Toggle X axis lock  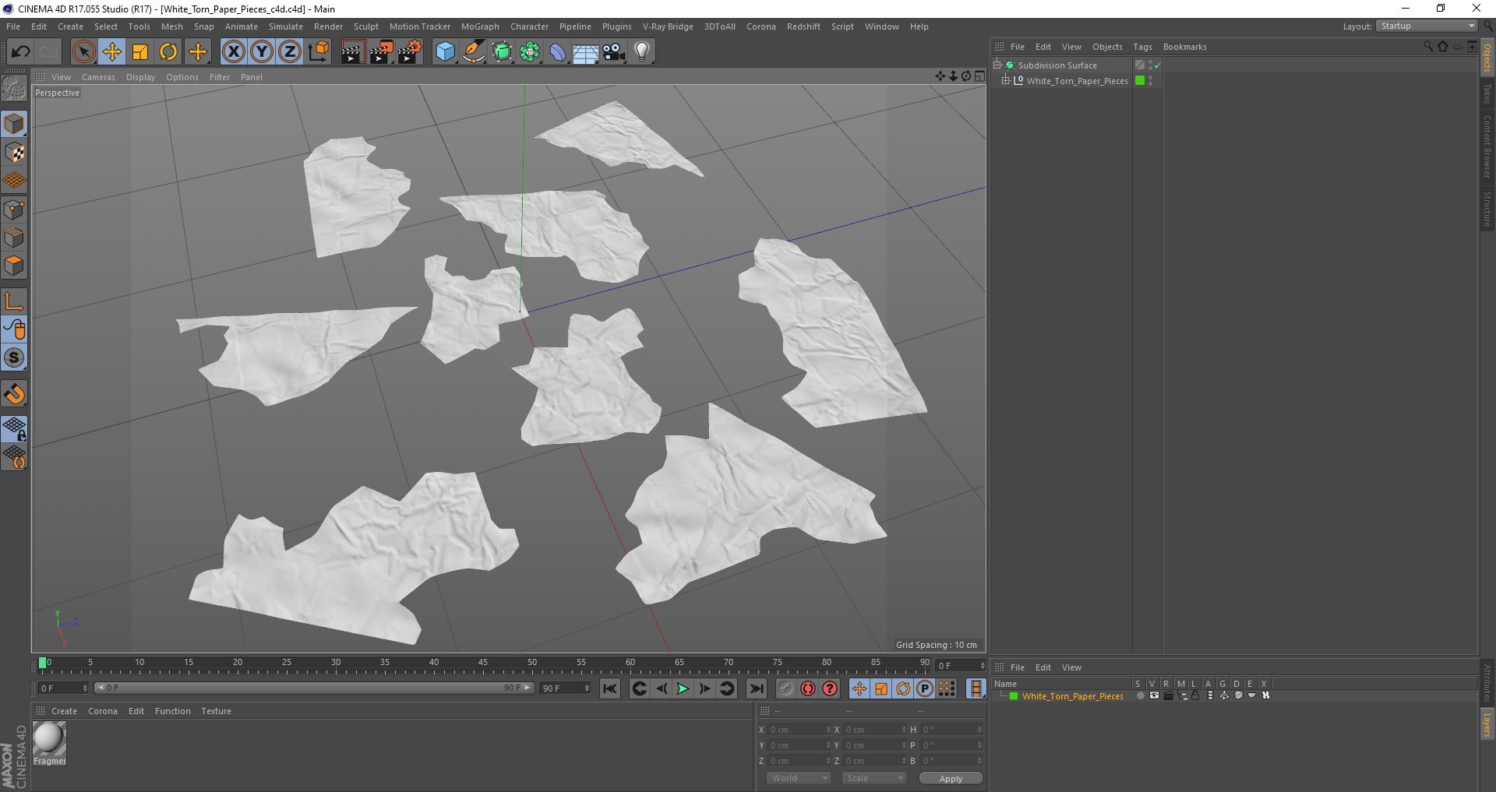click(x=233, y=52)
